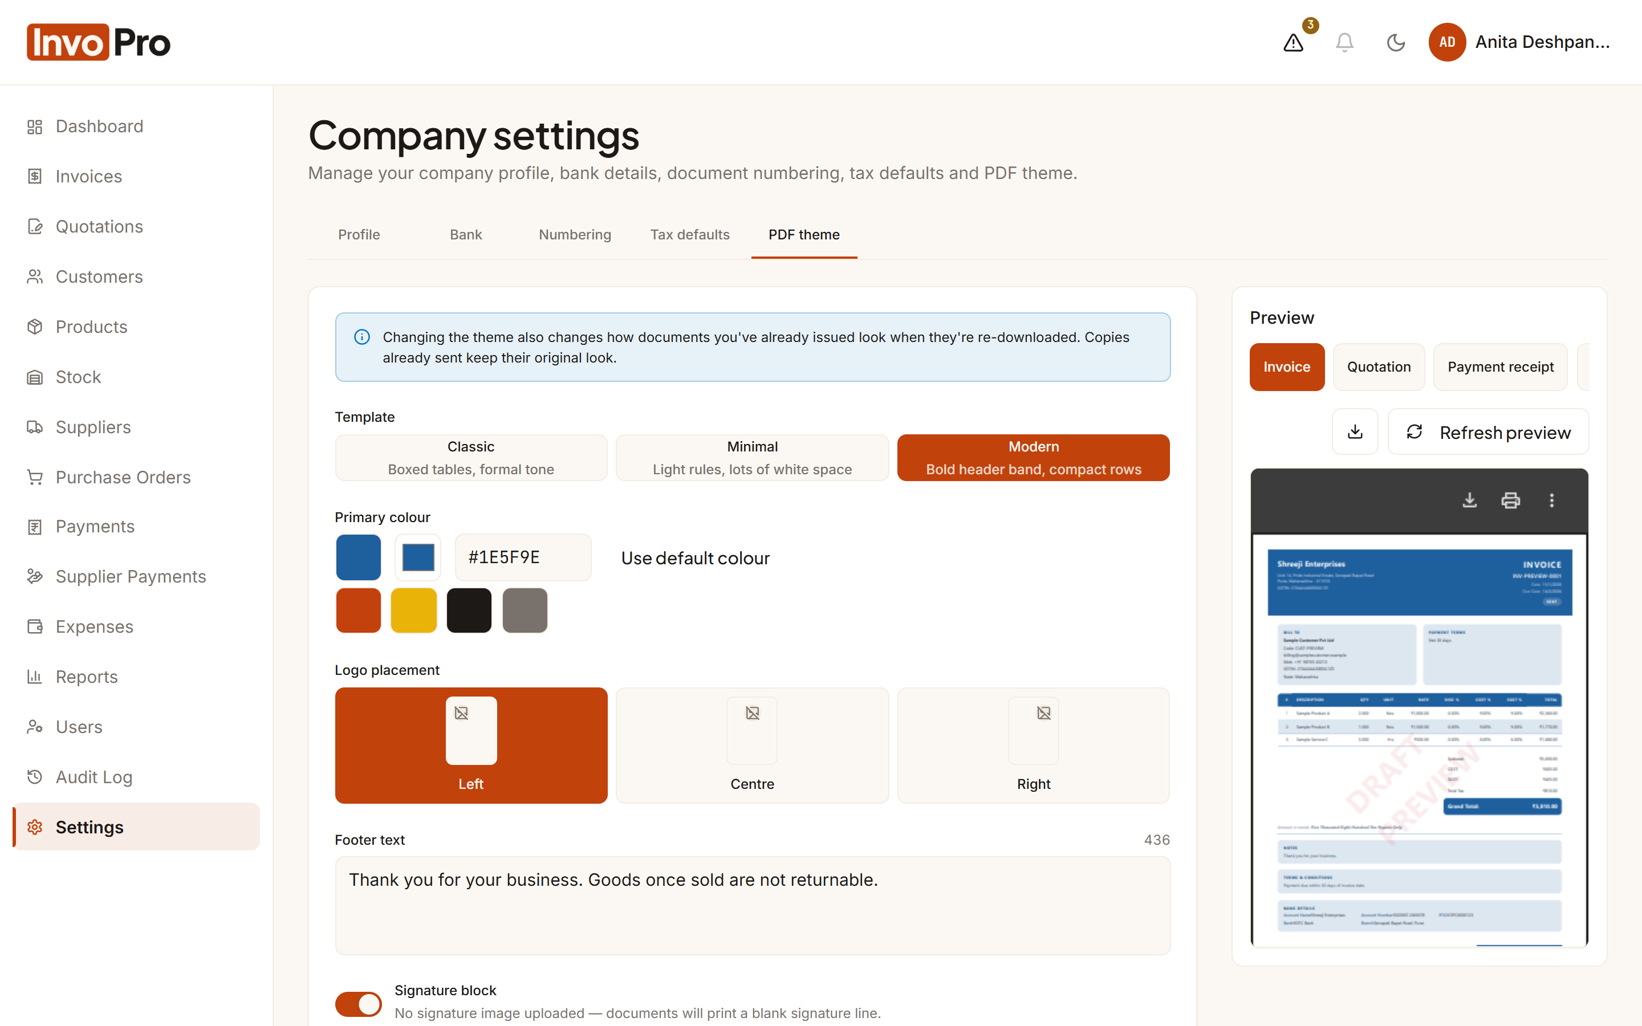Open the notifications bell
Viewport: 1642px width, 1026px height.
coord(1344,42)
